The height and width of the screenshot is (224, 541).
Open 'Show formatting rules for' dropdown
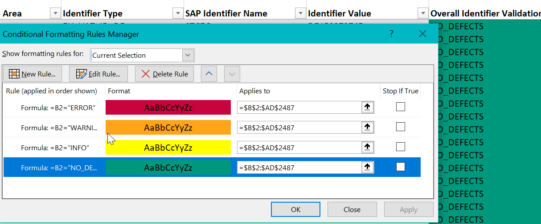click(189, 55)
